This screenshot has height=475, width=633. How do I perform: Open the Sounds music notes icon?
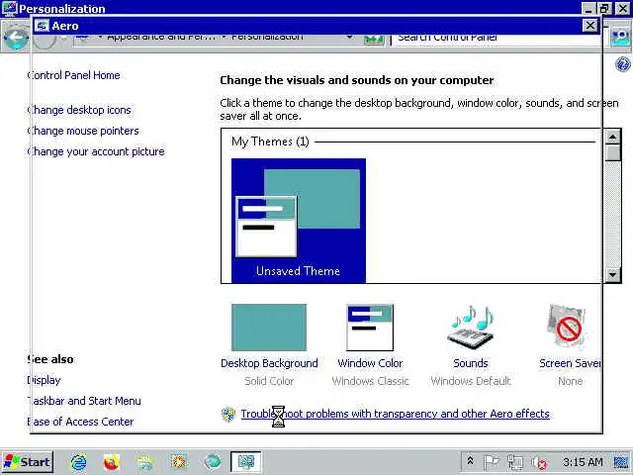pos(471,328)
